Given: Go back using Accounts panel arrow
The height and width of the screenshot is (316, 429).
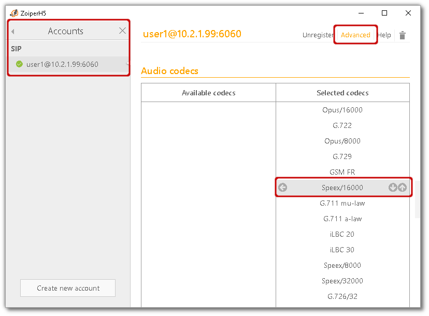Looking at the screenshot, I should [13, 32].
